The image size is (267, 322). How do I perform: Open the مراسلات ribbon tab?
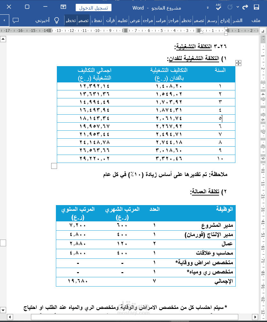click(161, 20)
